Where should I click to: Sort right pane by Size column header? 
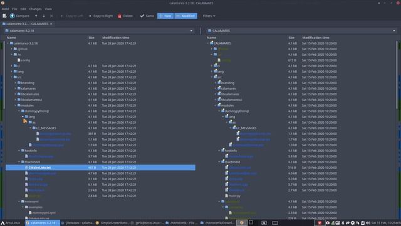pyautogui.click(x=291, y=38)
